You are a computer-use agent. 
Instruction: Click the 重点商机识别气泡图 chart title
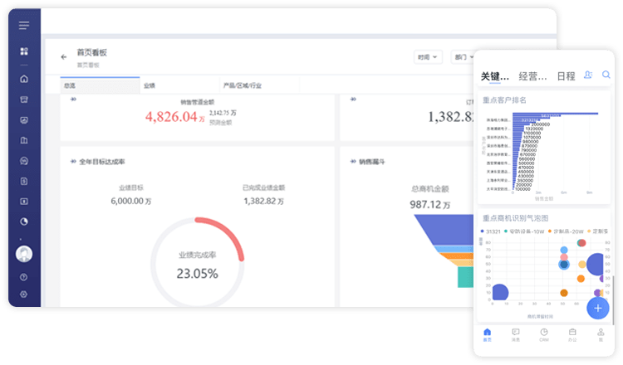coord(515,218)
